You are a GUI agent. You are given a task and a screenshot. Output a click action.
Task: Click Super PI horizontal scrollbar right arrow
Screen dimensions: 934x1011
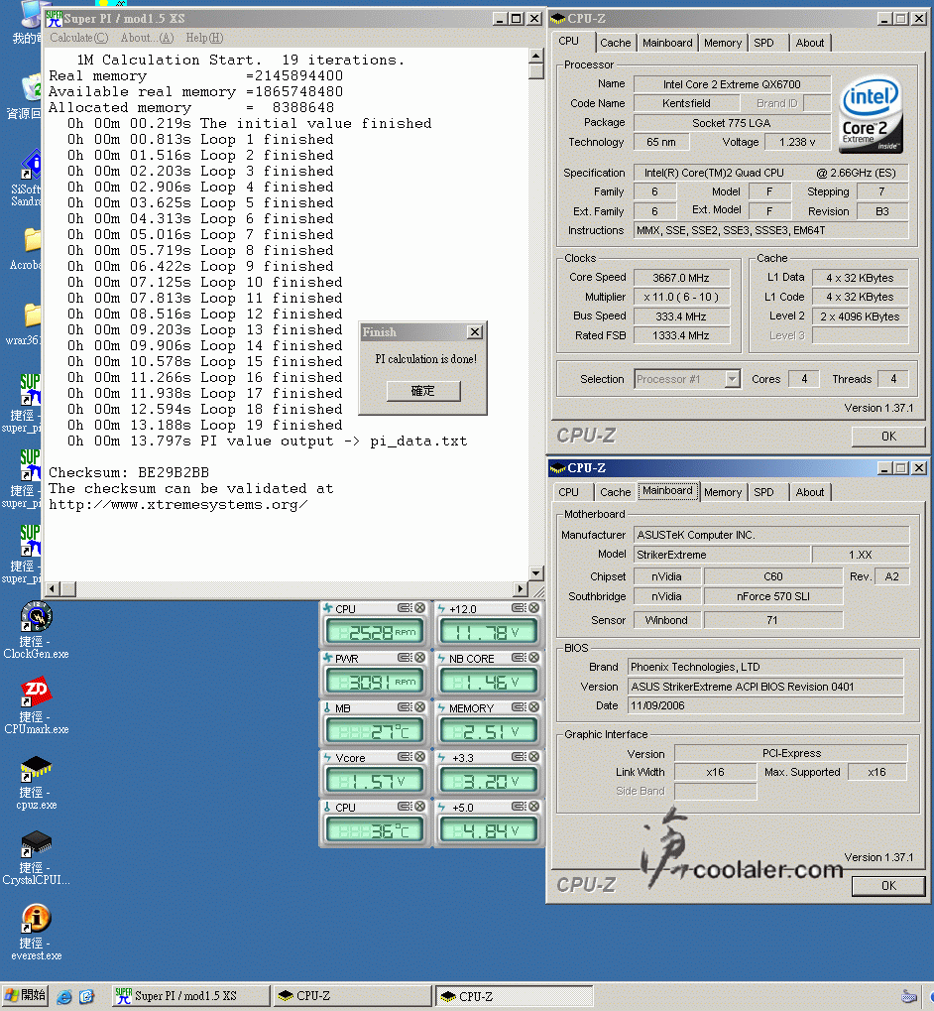coord(522,588)
